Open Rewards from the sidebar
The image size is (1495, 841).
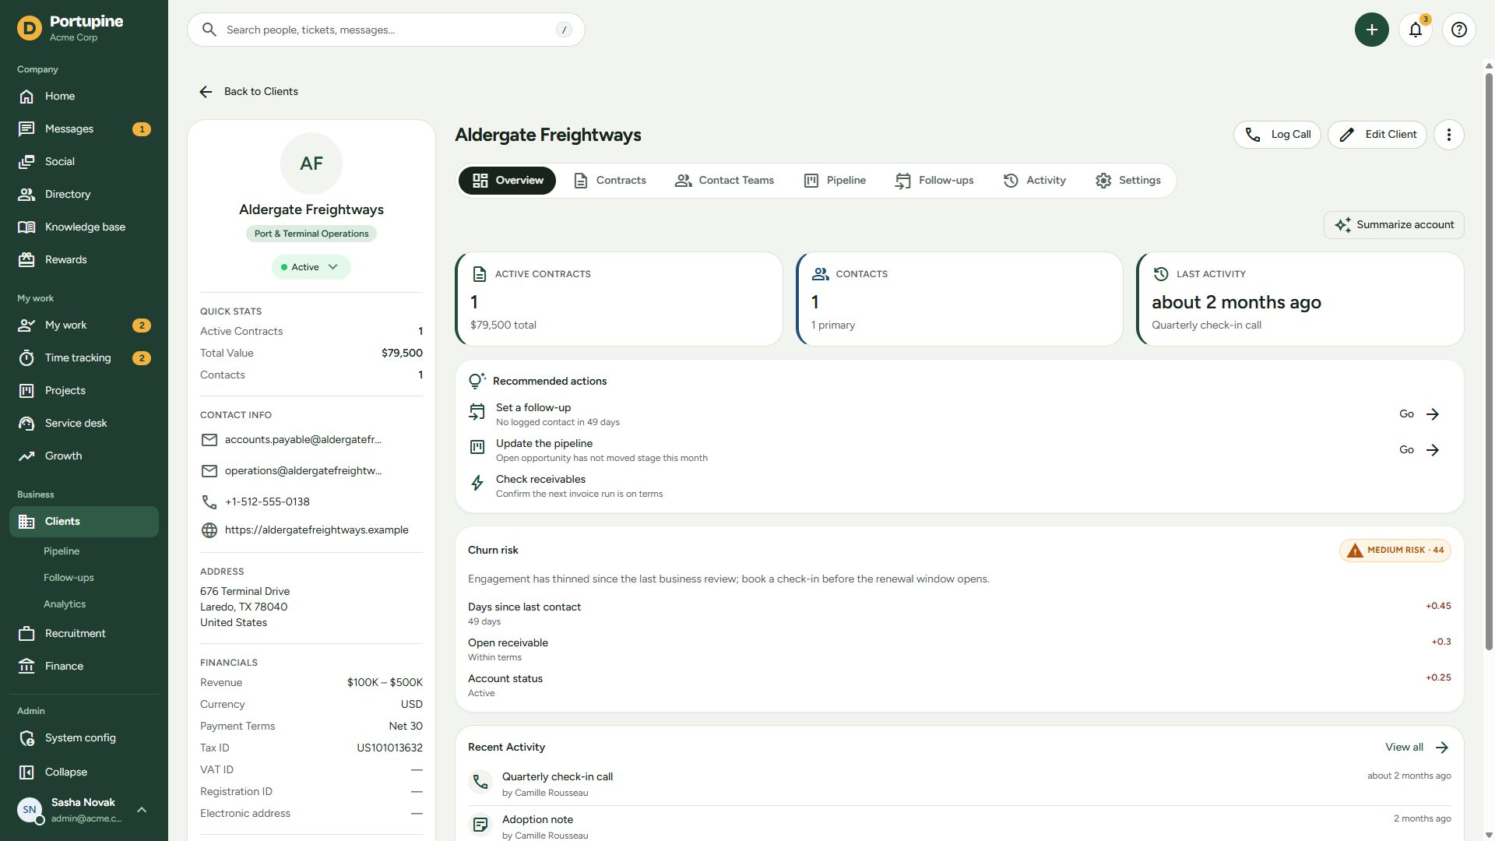click(84, 260)
